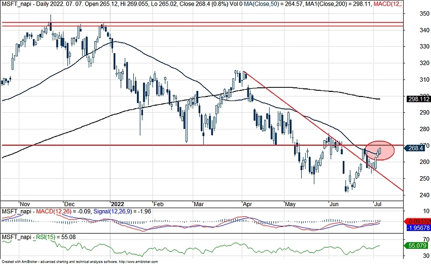The image size is (431, 264).
Task: Click the 290 price axis label
Action: (x=425, y=113)
